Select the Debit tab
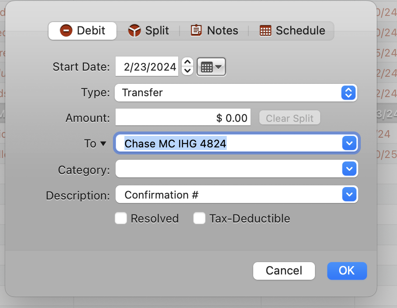Screen dimensions: 397x308 [x=82, y=30]
